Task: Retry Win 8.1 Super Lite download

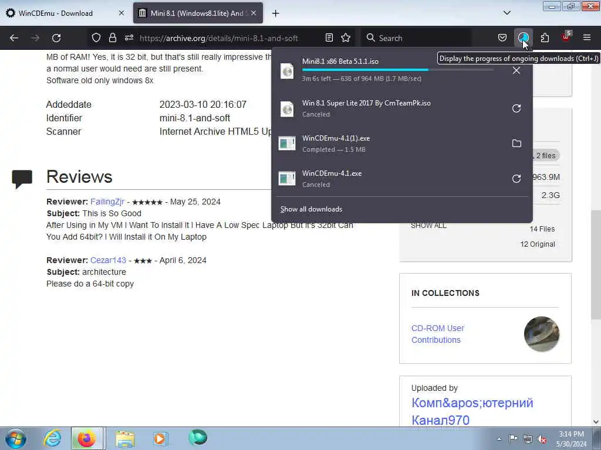Action: (x=516, y=108)
